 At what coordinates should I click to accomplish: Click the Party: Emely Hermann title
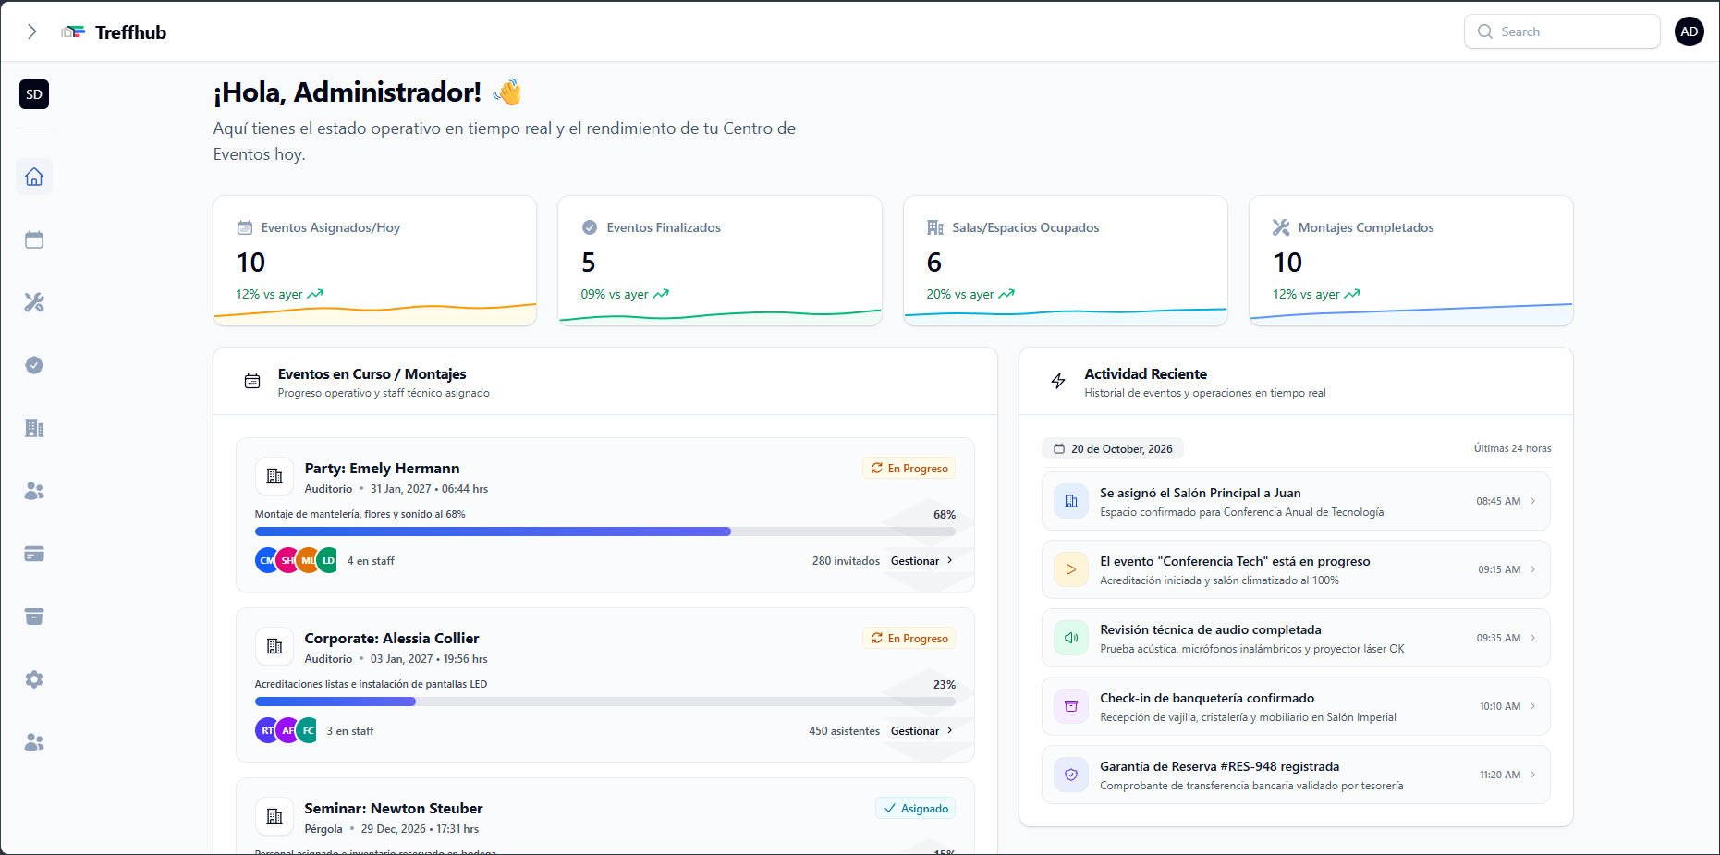coord(382,469)
